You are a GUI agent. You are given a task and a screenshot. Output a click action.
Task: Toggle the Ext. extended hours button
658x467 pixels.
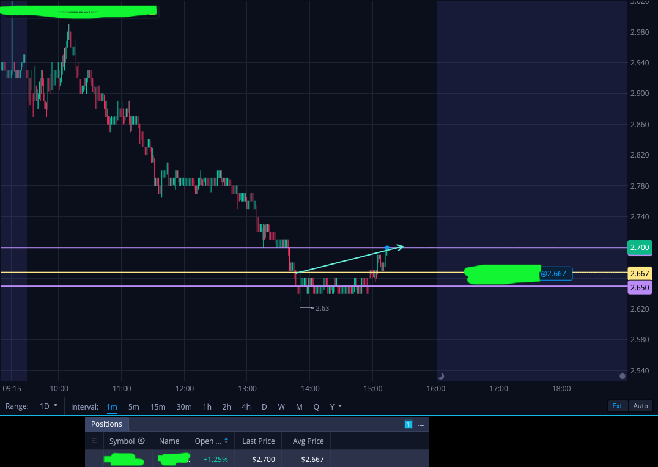point(618,406)
